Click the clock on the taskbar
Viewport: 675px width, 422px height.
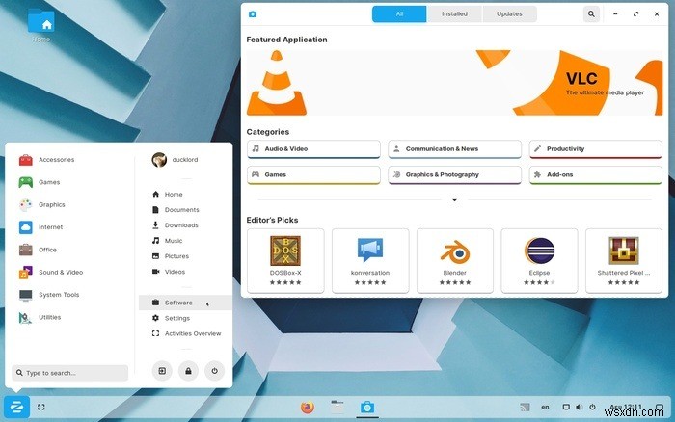pos(626,407)
